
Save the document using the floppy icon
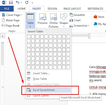11,3
